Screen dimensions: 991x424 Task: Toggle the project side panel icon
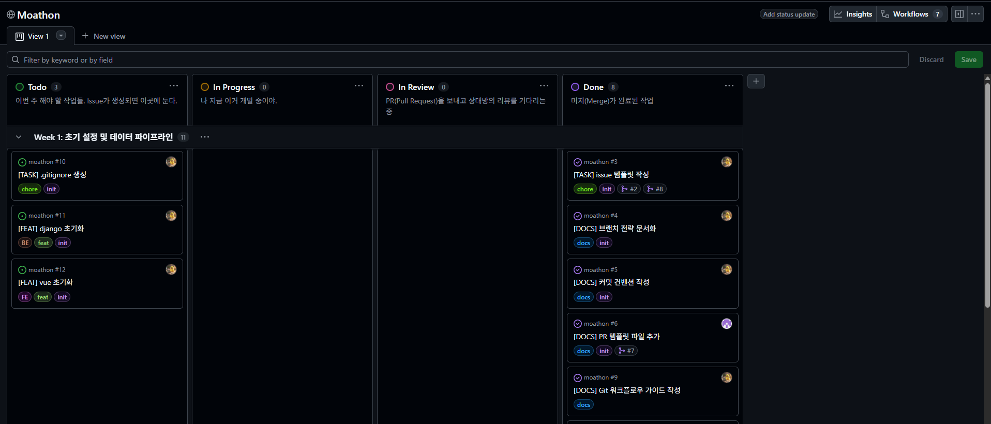pyautogui.click(x=959, y=14)
